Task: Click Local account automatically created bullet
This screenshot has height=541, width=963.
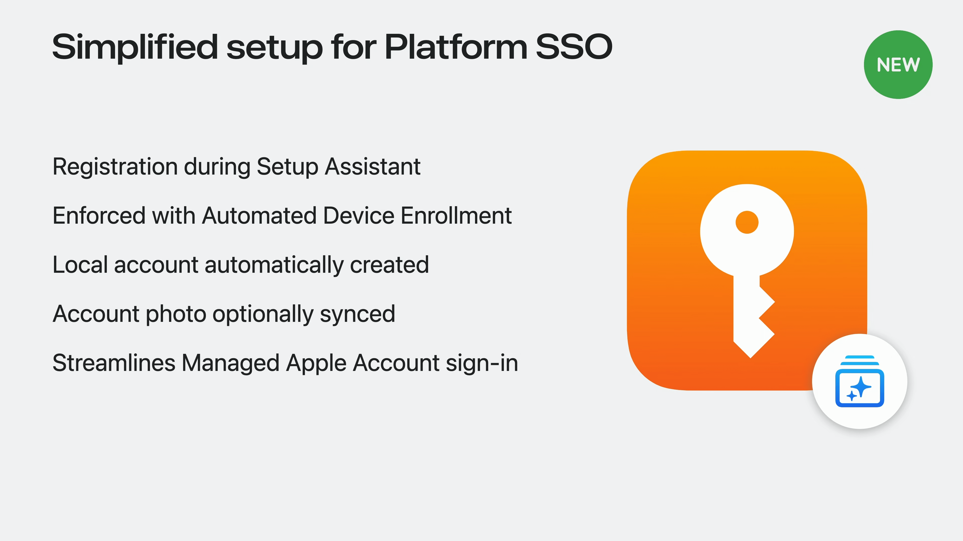Action: pyautogui.click(x=240, y=265)
